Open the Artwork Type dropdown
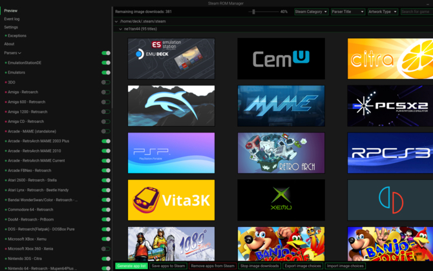 pyautogui.click(x=383, y=12)
